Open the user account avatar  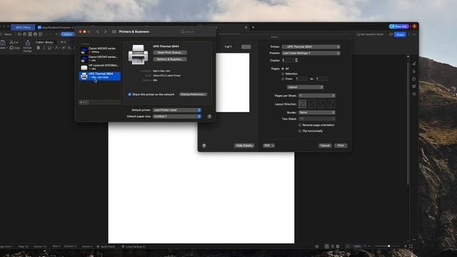pos(414,26)
